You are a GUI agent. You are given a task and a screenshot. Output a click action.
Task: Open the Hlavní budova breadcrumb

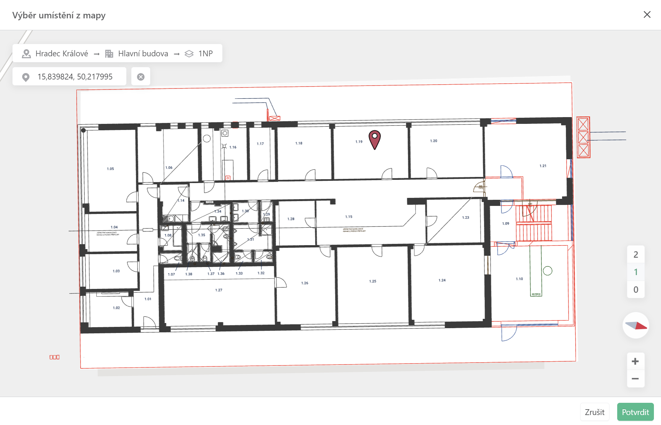(x=143, y=54)
